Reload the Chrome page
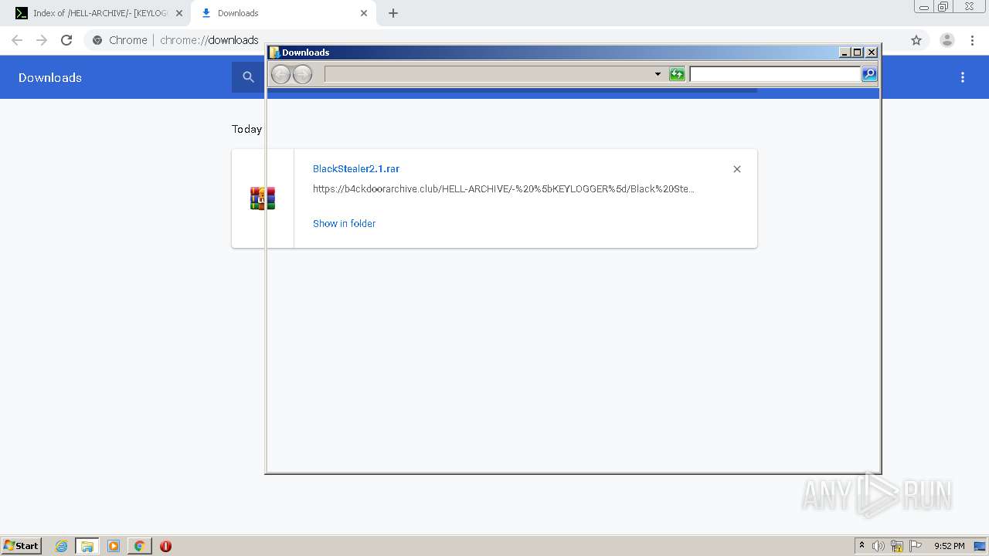The height and width of the screenshot is (556, 989). [66, 40]
